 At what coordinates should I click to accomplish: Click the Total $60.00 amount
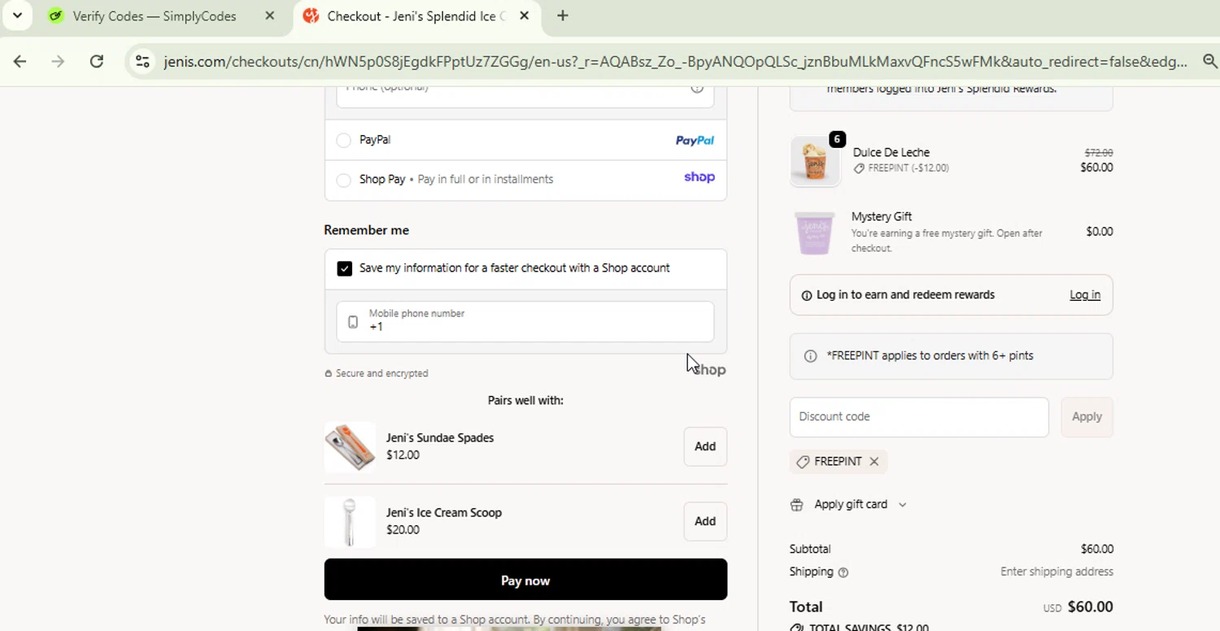[x=1090, y=607]
